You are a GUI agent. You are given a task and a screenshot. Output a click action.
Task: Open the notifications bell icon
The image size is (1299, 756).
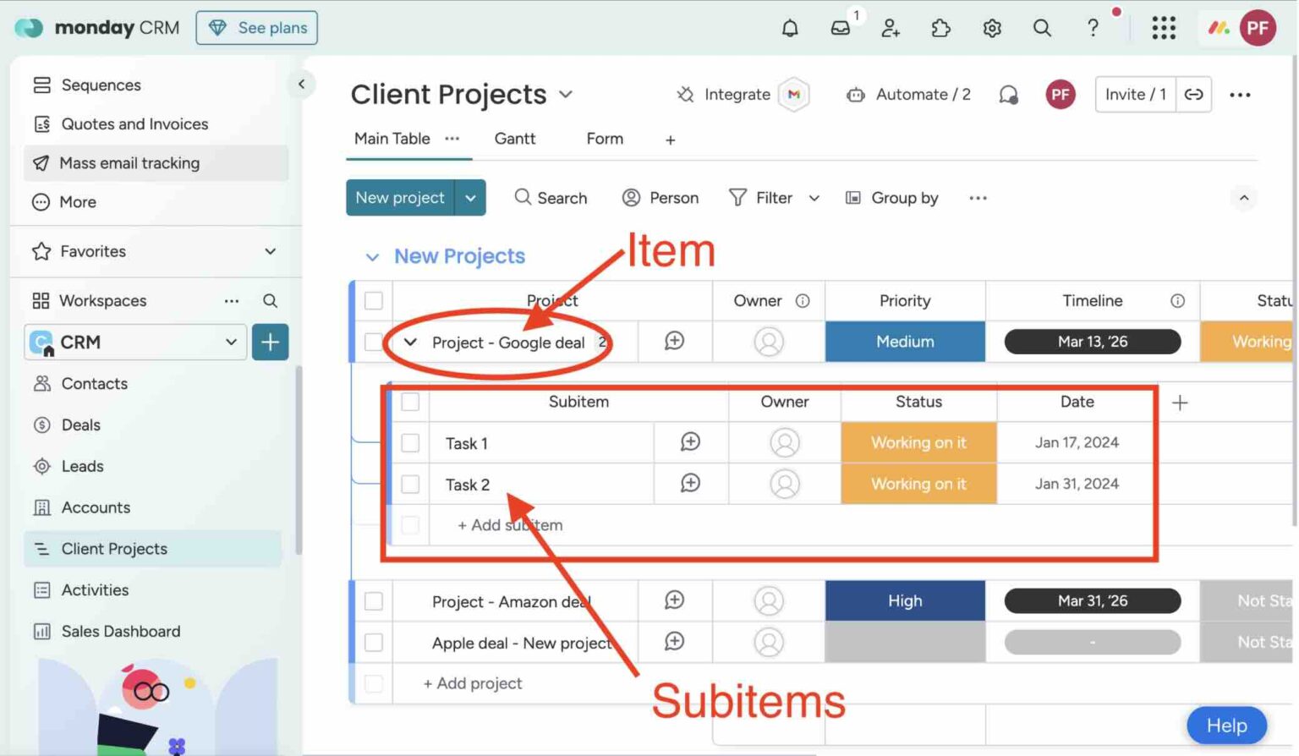(x=789, y=28)
